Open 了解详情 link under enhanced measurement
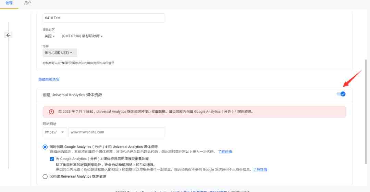This screenshot has height=192, width=370. 260,170
